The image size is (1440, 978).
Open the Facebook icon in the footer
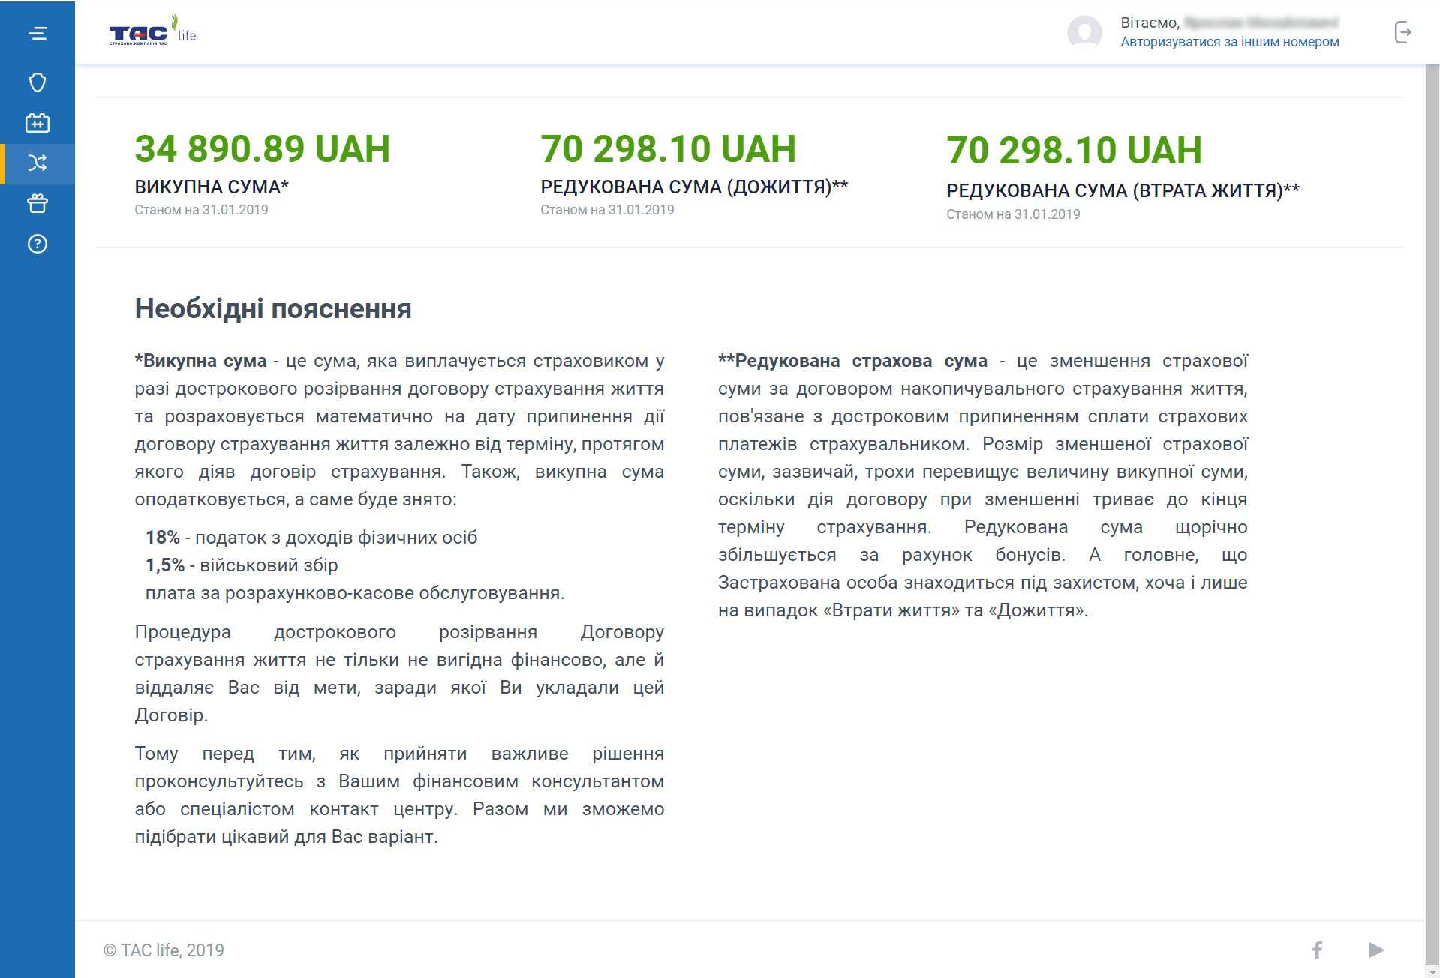coord(1317,949)
